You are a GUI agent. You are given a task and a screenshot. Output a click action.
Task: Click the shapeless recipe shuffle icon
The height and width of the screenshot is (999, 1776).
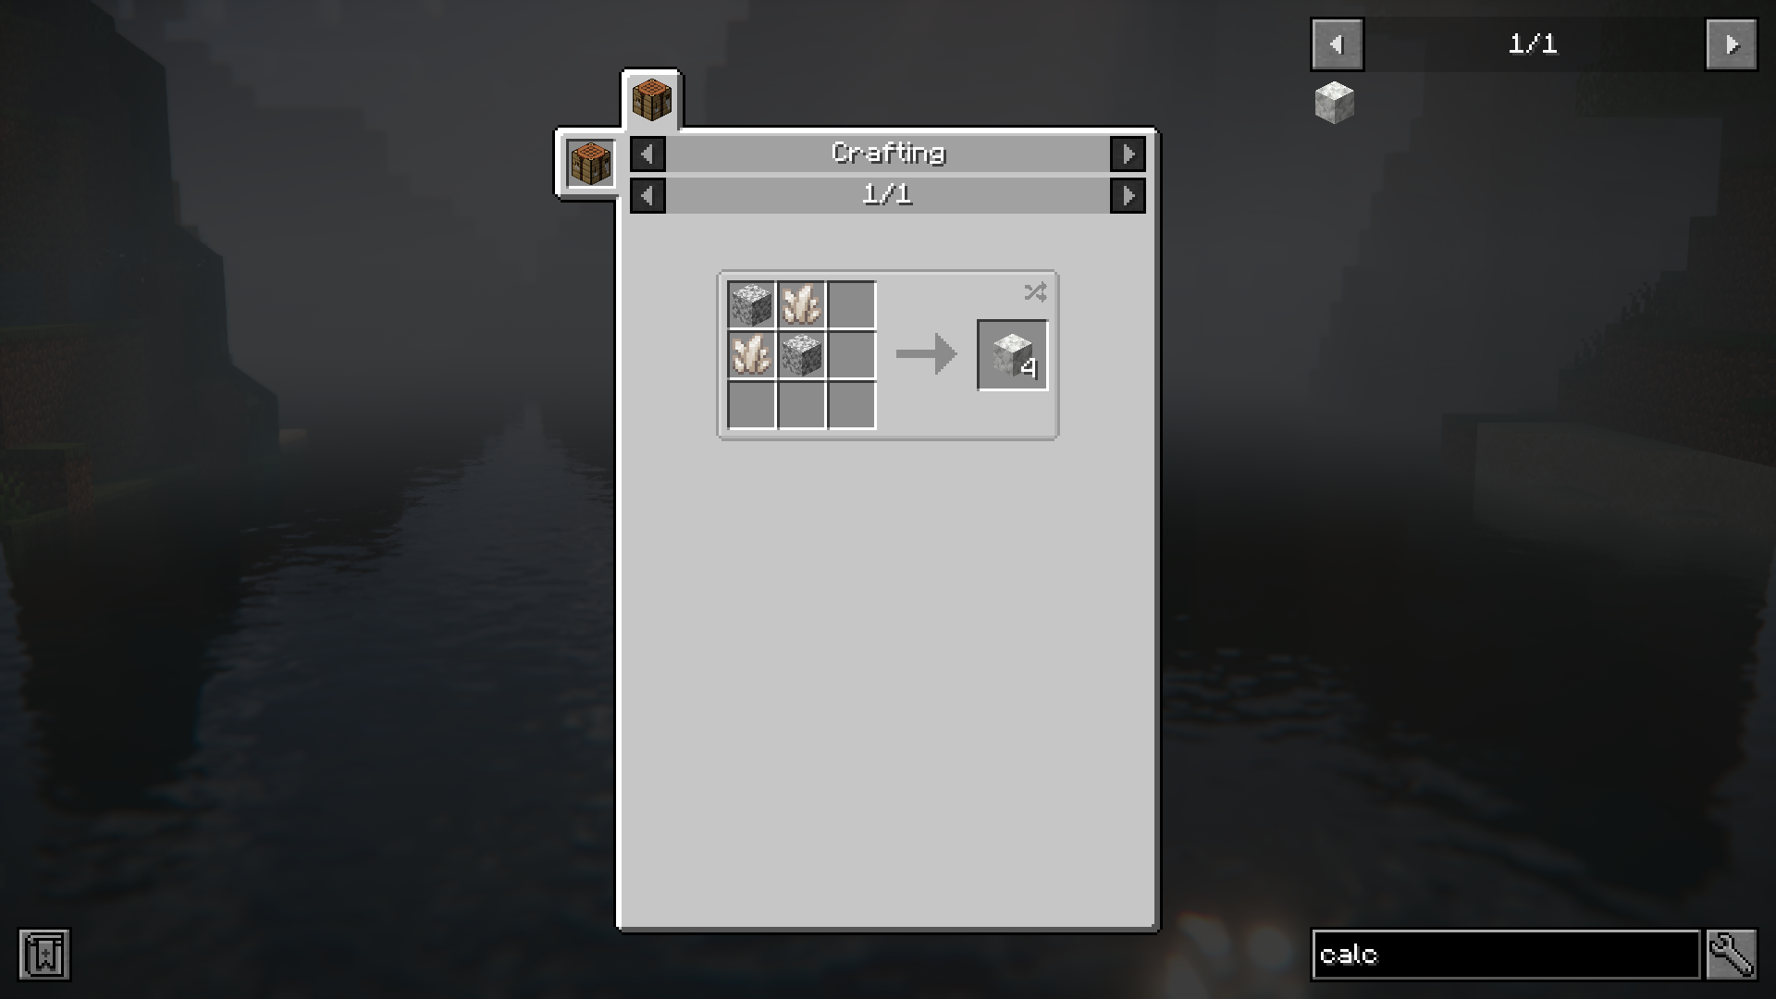pos(1035,292)
